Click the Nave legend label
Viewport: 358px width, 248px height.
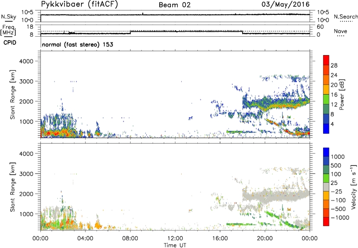pos(341,31)
